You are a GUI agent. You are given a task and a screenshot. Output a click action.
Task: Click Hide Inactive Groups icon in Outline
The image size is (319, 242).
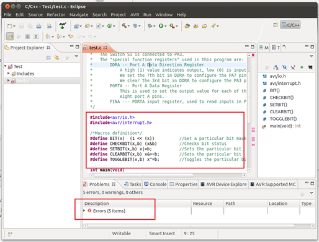pos(310,67)
